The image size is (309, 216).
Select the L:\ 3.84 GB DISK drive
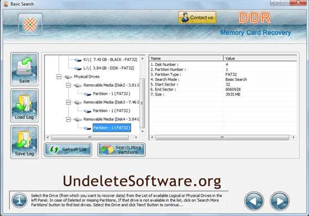[108, 68]
